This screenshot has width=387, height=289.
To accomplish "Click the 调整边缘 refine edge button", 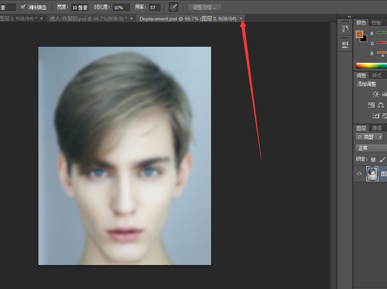I will [x=204, y=8].
